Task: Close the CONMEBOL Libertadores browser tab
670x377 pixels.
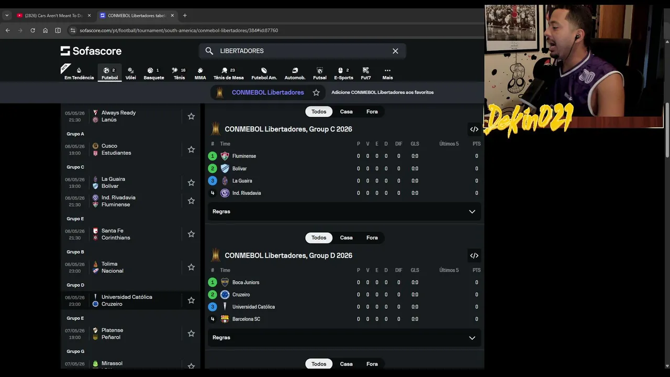Action: click(172, 16)
